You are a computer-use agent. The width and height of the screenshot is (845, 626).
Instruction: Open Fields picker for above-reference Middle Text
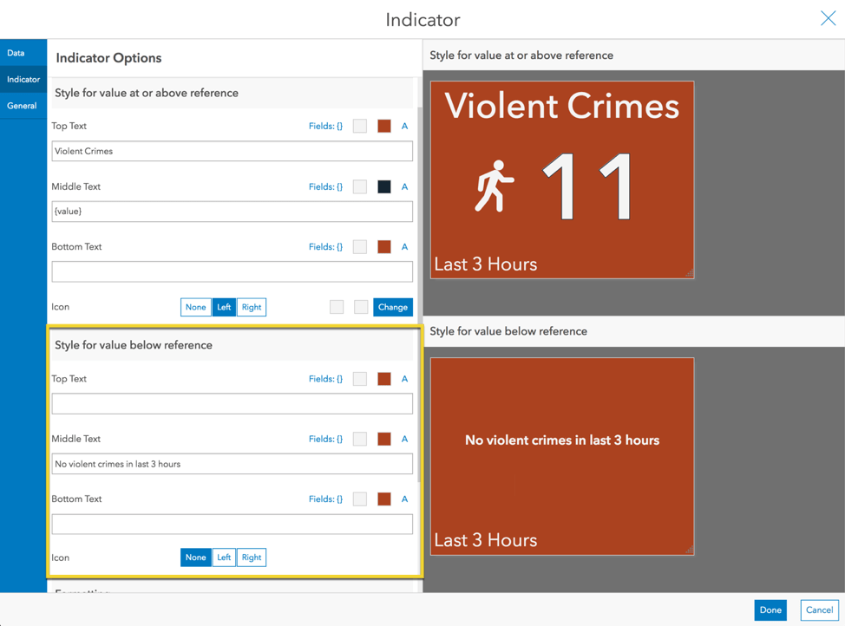pyautogui.click(x=325, y=187)
